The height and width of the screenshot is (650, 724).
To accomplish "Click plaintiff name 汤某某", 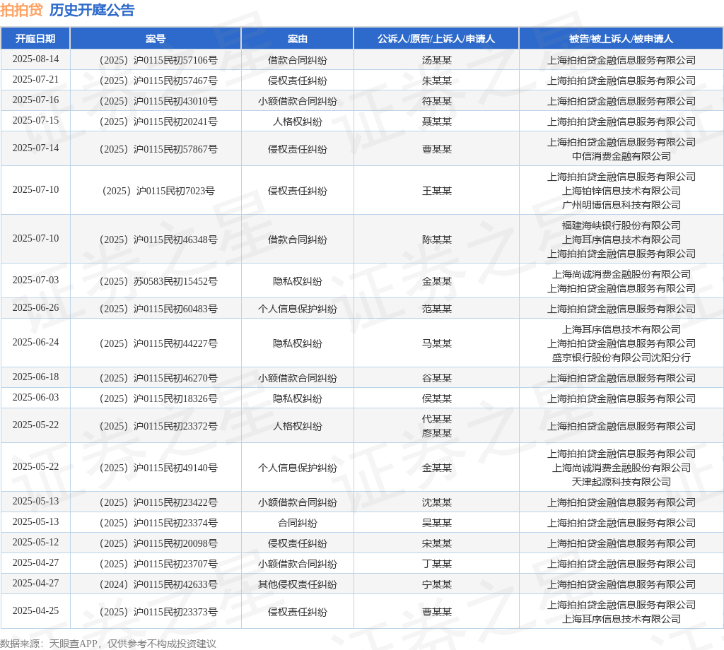I will click(x=436, y=60).
